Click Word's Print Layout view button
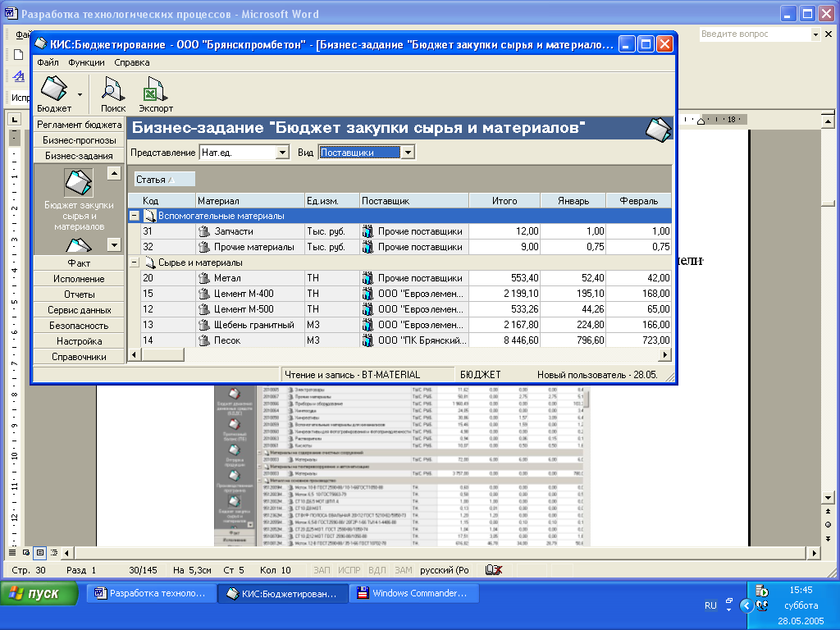 click(39, 552)
